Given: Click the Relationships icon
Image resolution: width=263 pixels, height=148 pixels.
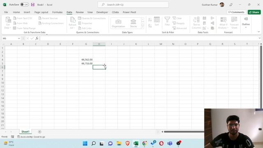Looking at the screenshot, I should tap(212, 23).
